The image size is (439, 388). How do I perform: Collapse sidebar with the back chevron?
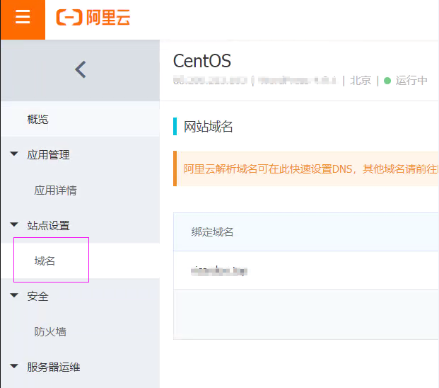pos(80,69)
